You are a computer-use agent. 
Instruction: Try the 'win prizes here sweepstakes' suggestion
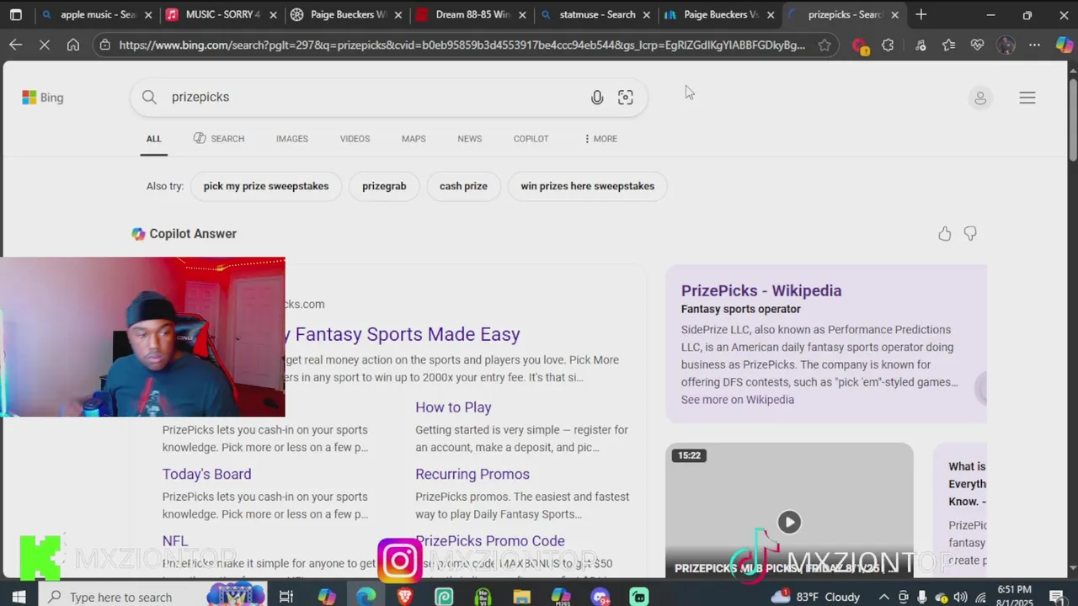point(587,186)
